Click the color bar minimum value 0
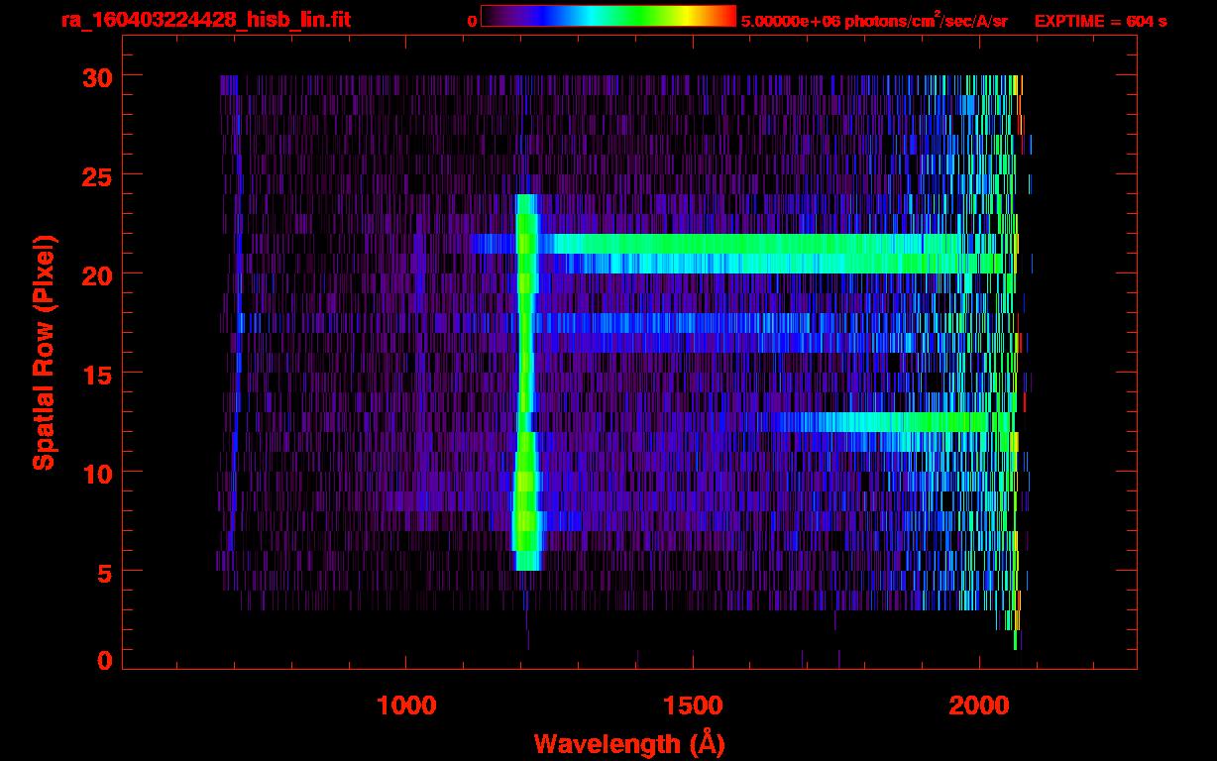Screen dimensions: 1217x761 (x=472, y=21)
